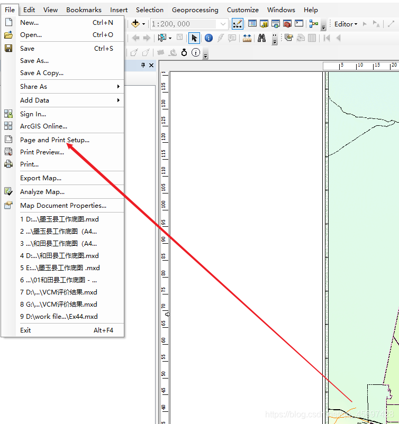Close the Table Of Contents panel
Image resolution: width=399 pixels, height=424 pixels.
(151, 65)
